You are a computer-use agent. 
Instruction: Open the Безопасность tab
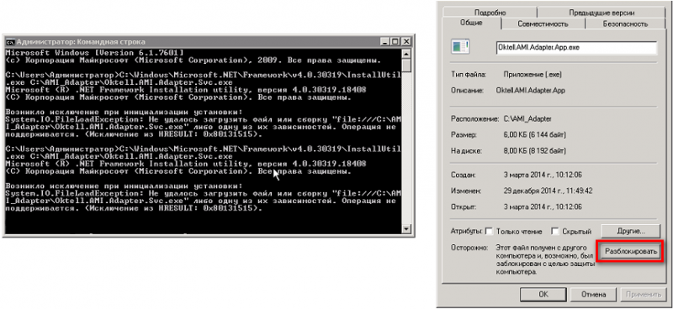pos(625,24)
